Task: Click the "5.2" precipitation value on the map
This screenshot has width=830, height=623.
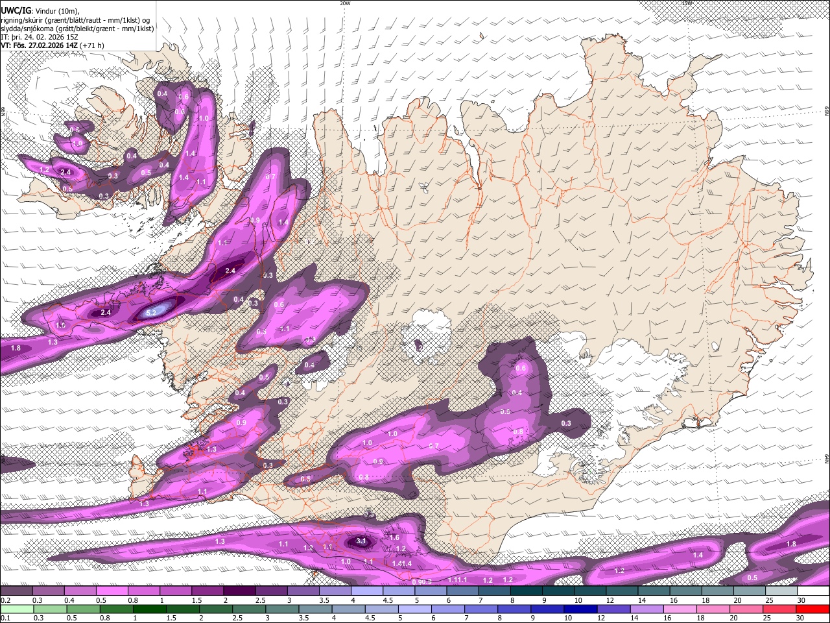Action: pyautogui.click(x=151, y=313)
